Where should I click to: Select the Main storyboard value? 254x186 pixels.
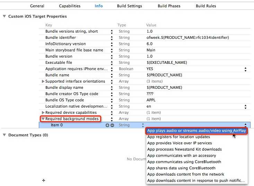pos(151,50)
